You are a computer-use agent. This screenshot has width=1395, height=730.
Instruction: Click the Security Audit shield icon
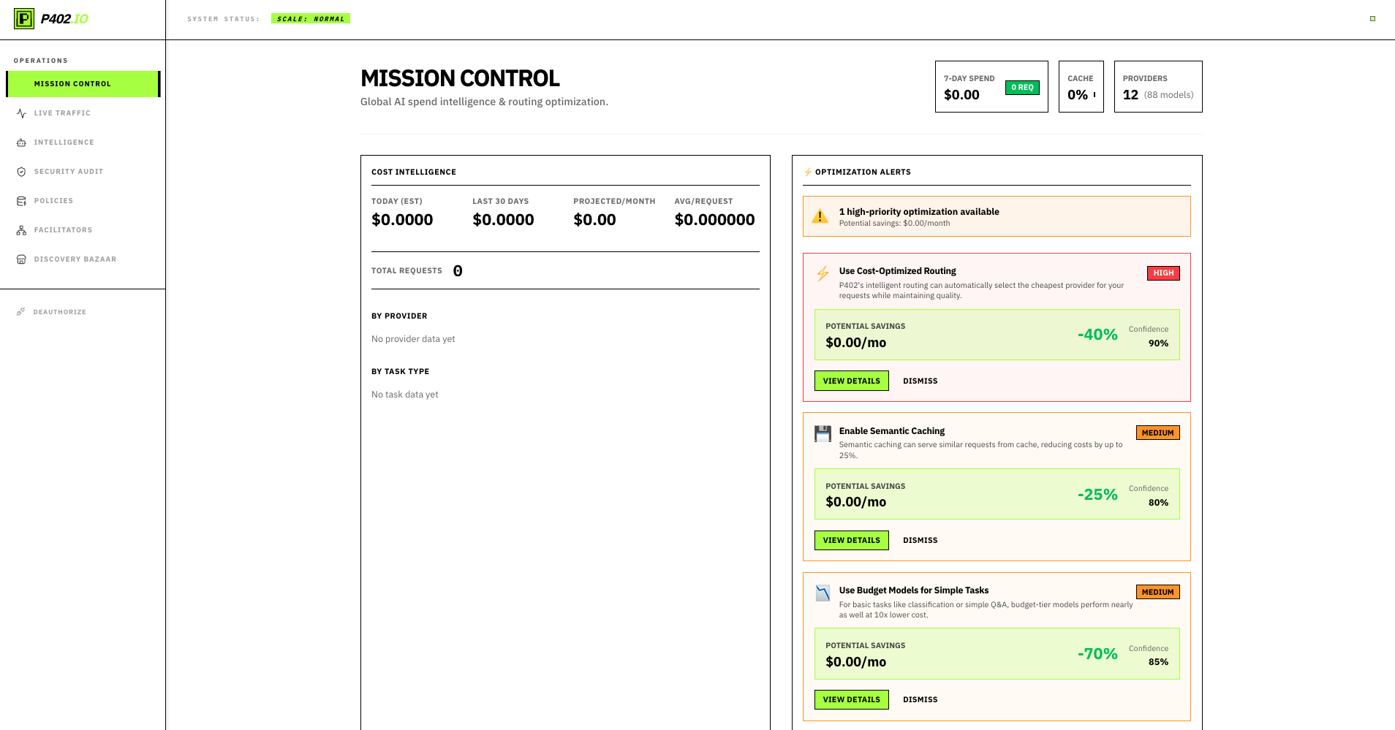tap(21, 172)
